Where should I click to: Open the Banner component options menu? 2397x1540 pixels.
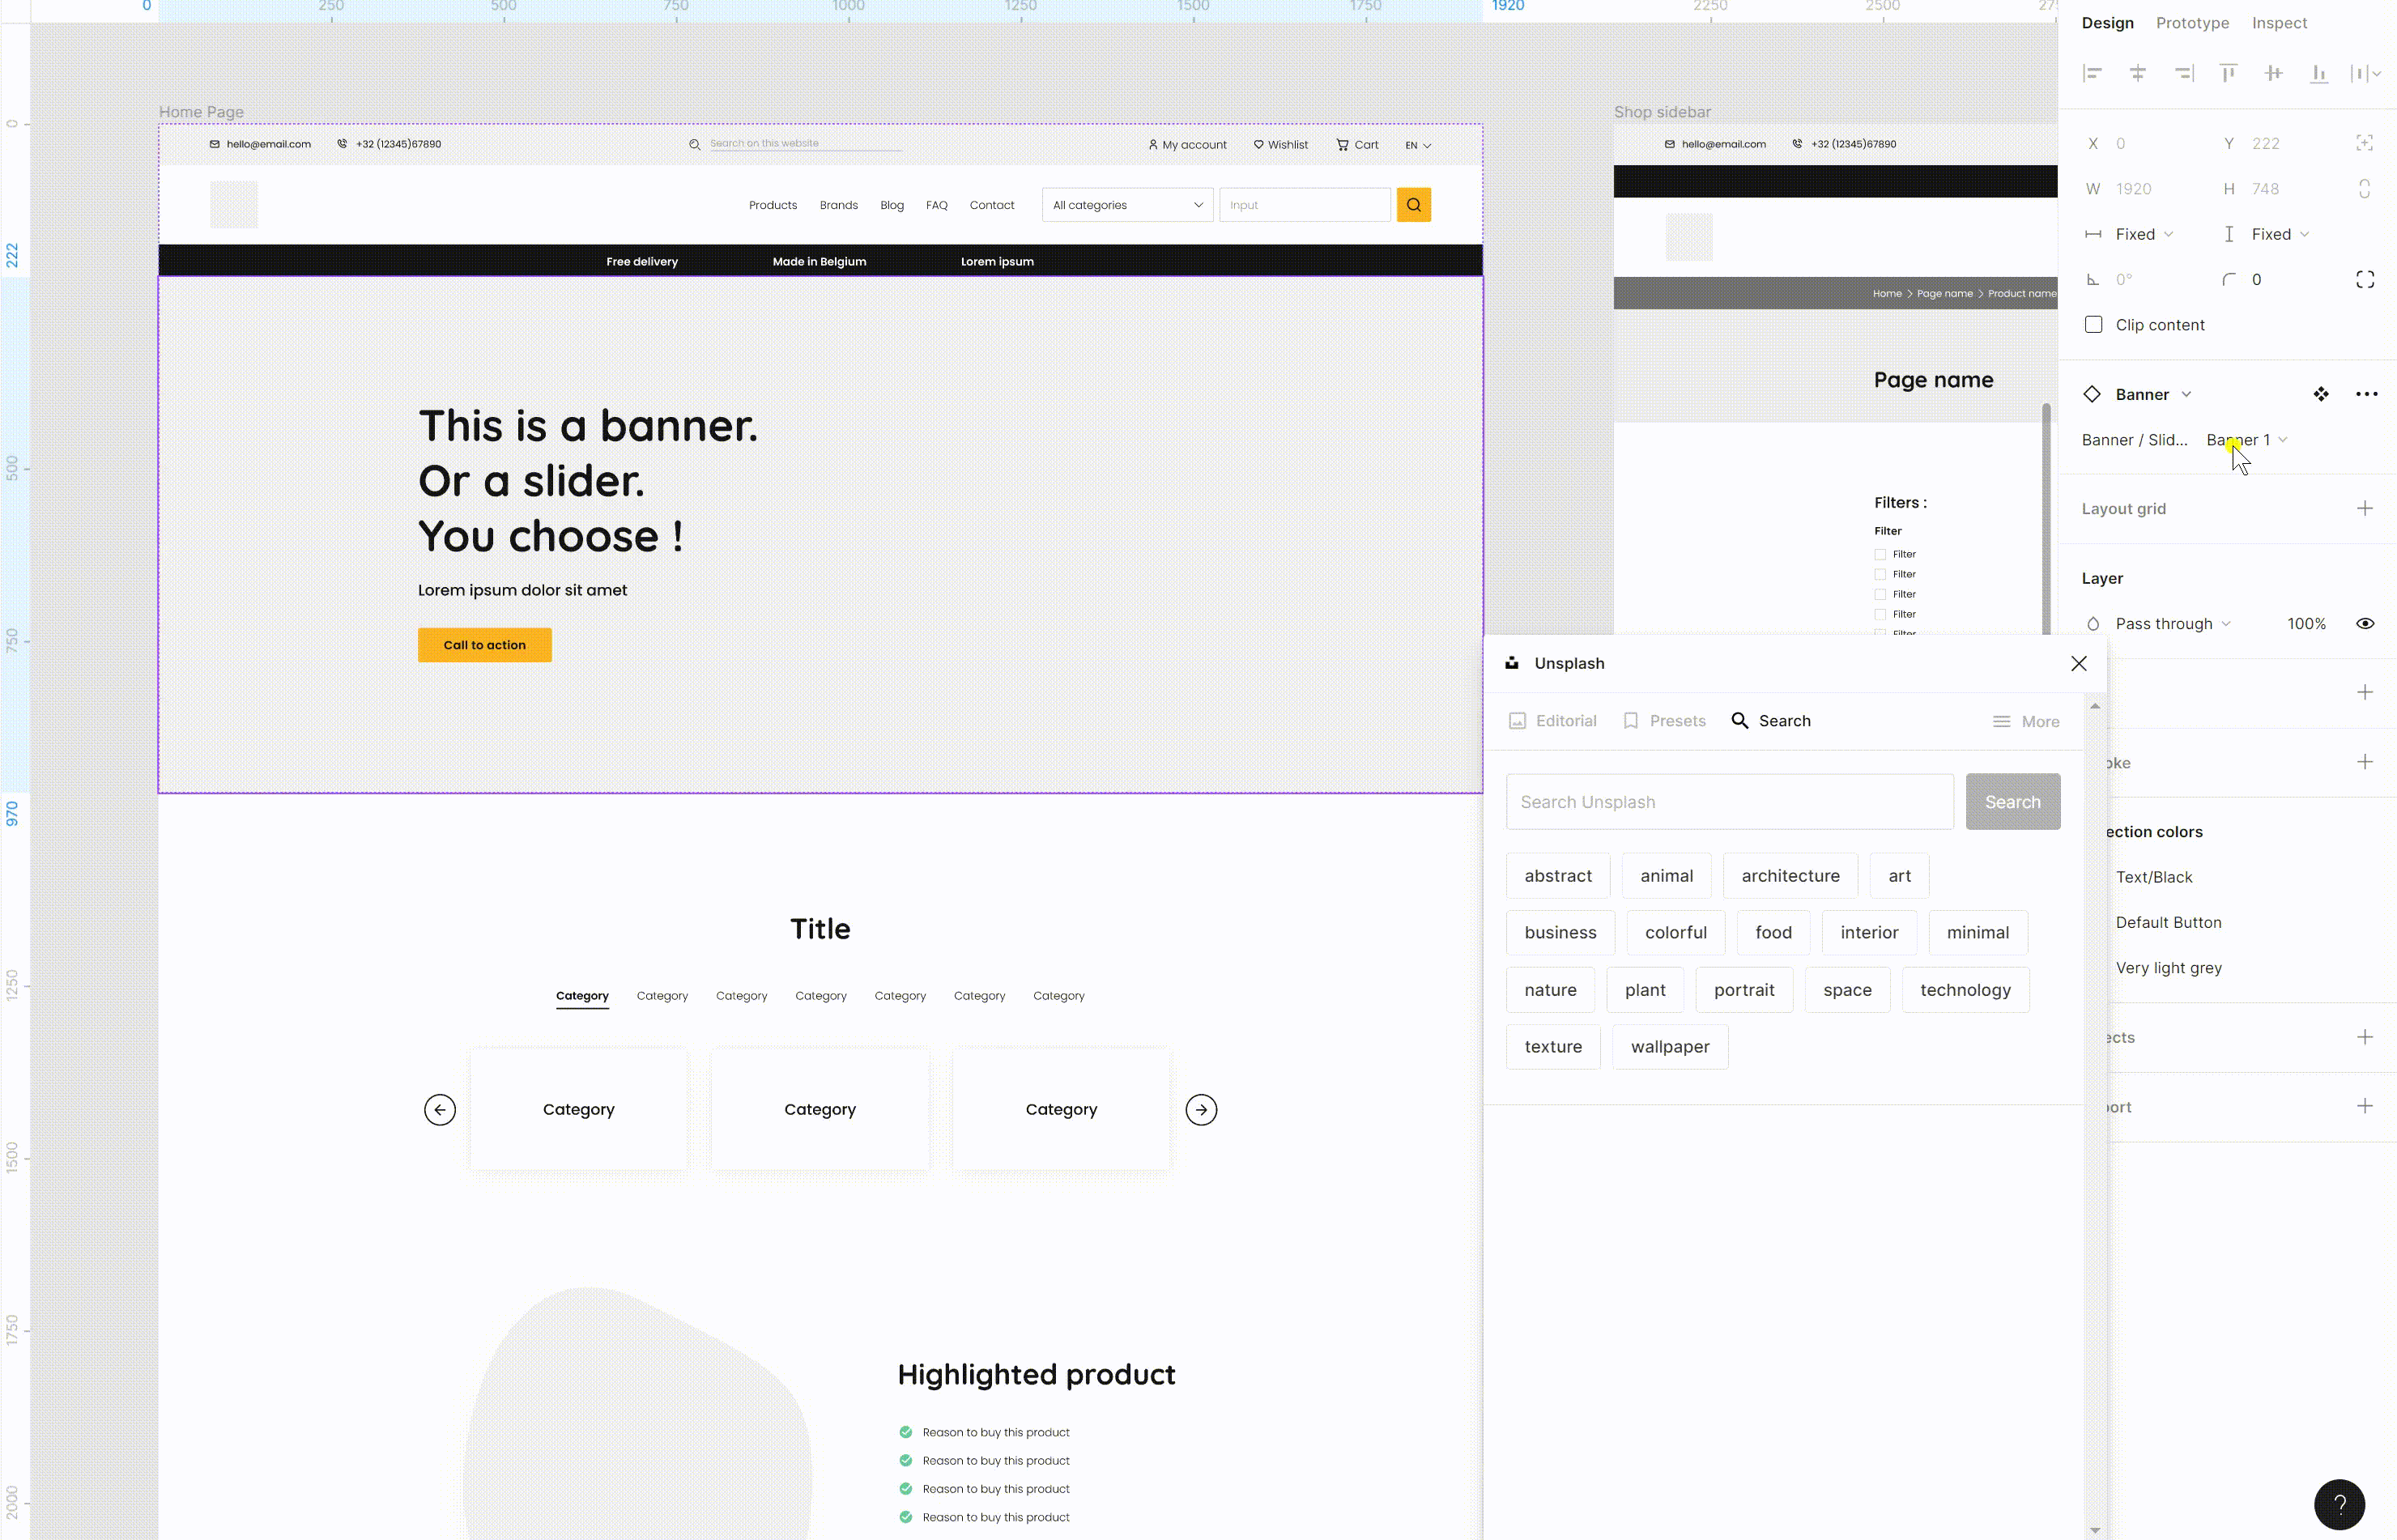coord(2366,394)
